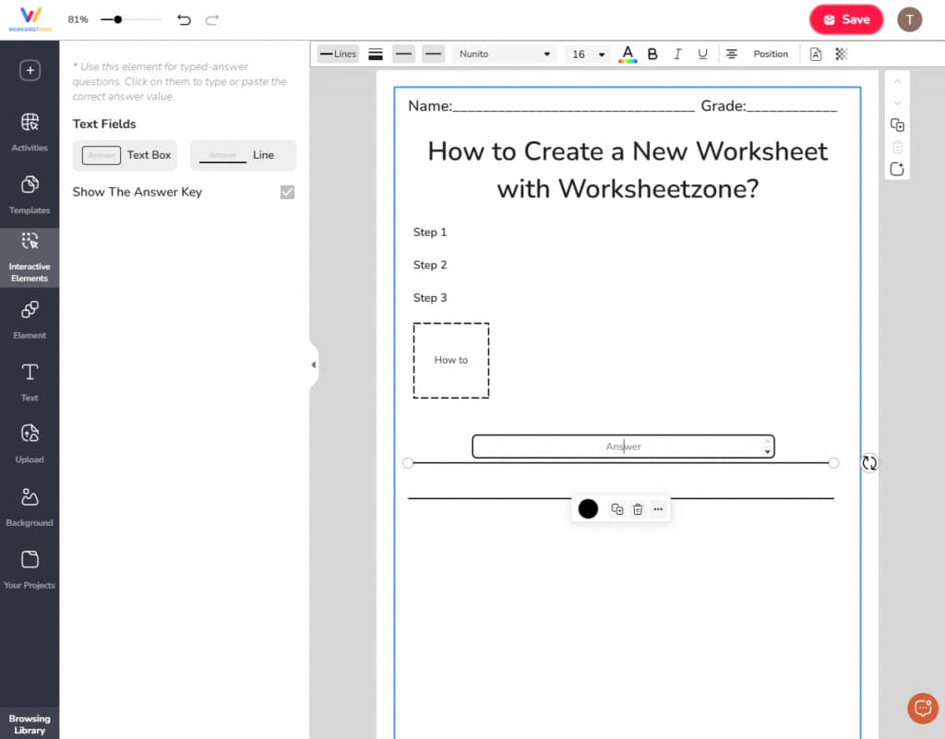Duplicate the page
The width and height of the screenshot is (945, 739).
click(x=897, y=125)
